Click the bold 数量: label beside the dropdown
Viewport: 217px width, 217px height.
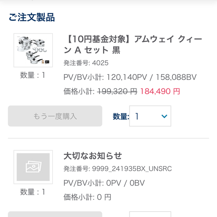(121, 116)
